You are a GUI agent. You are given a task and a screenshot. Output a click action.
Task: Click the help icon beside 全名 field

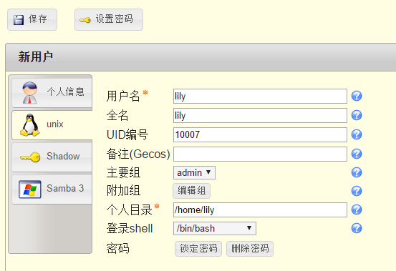pos(357,115)
